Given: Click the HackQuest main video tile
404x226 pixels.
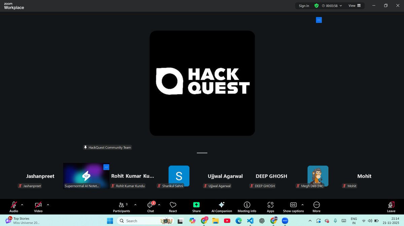Looking at the screenshot, I should click(x=202, y=83).
